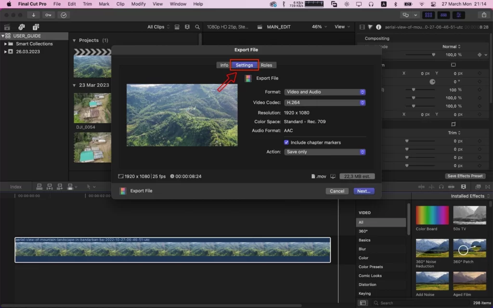Collapse the Projects section
This screenshot has height=308, width=493.
click(74, 40)
